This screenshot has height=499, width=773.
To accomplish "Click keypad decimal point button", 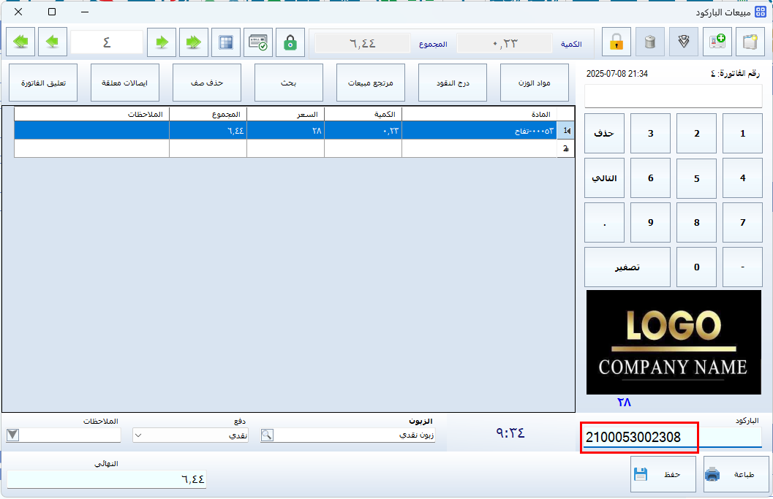I will coord(604,222).
